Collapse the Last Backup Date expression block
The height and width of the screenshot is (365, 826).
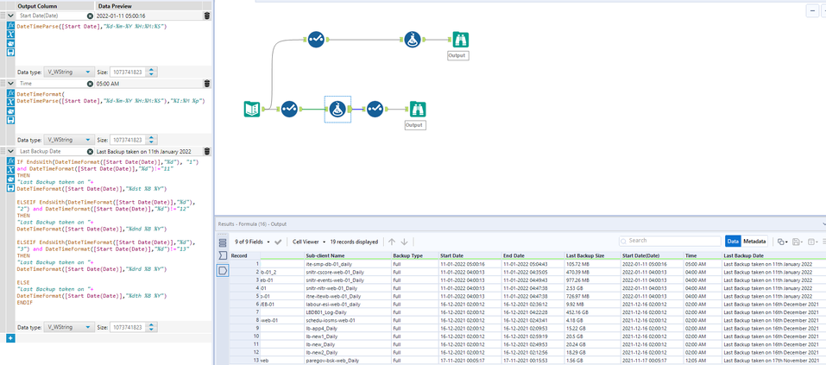[x=10, y=151]
